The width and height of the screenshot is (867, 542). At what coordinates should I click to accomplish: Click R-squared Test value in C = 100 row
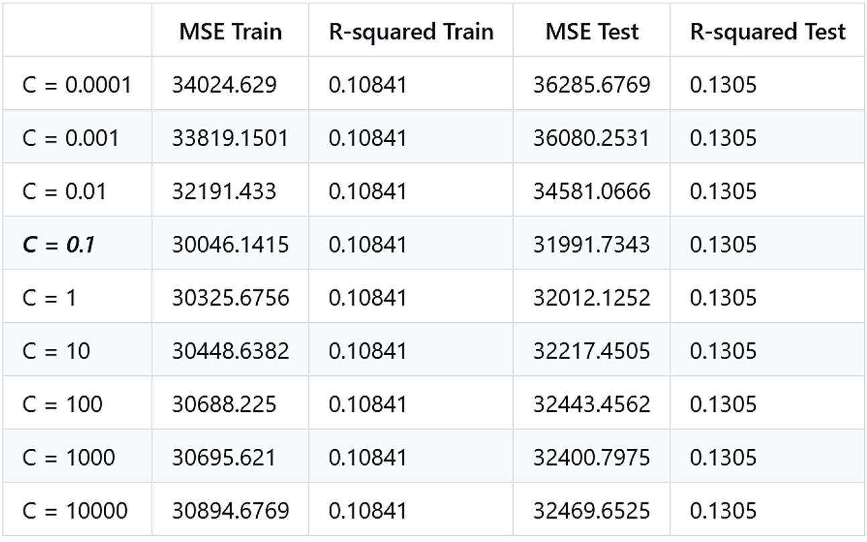pyautogui.click(x=723, y=404)
